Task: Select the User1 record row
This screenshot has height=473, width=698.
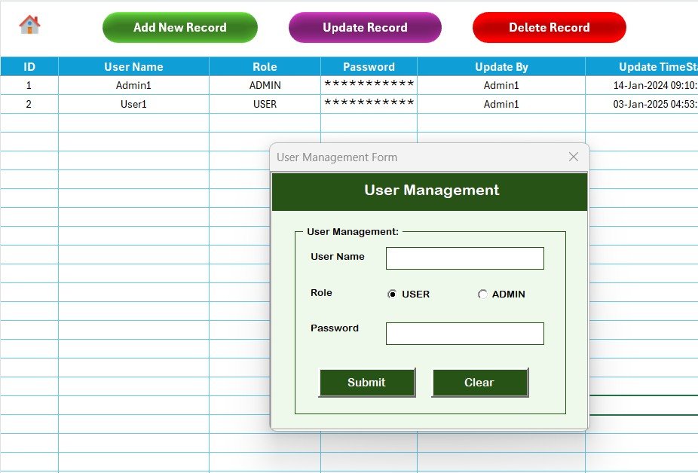Action: 133,104
